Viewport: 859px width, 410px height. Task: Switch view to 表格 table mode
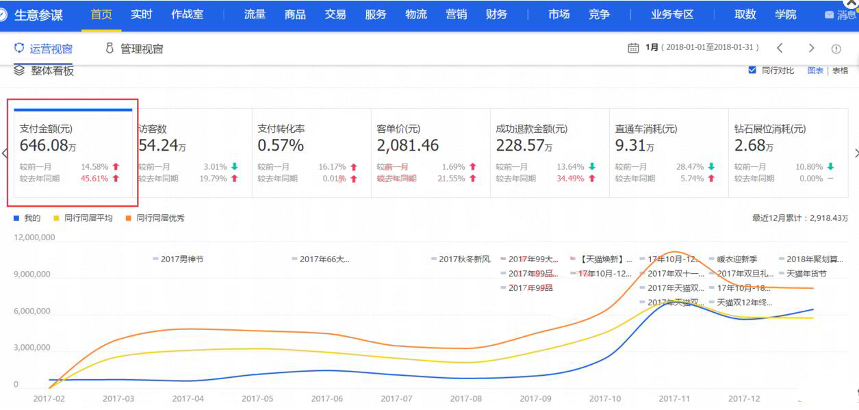(839, 71)
